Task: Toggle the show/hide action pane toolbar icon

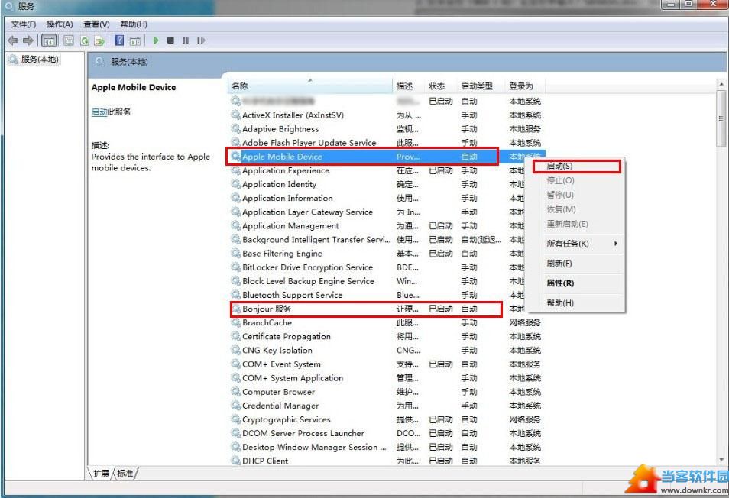Action: (134, 40)
